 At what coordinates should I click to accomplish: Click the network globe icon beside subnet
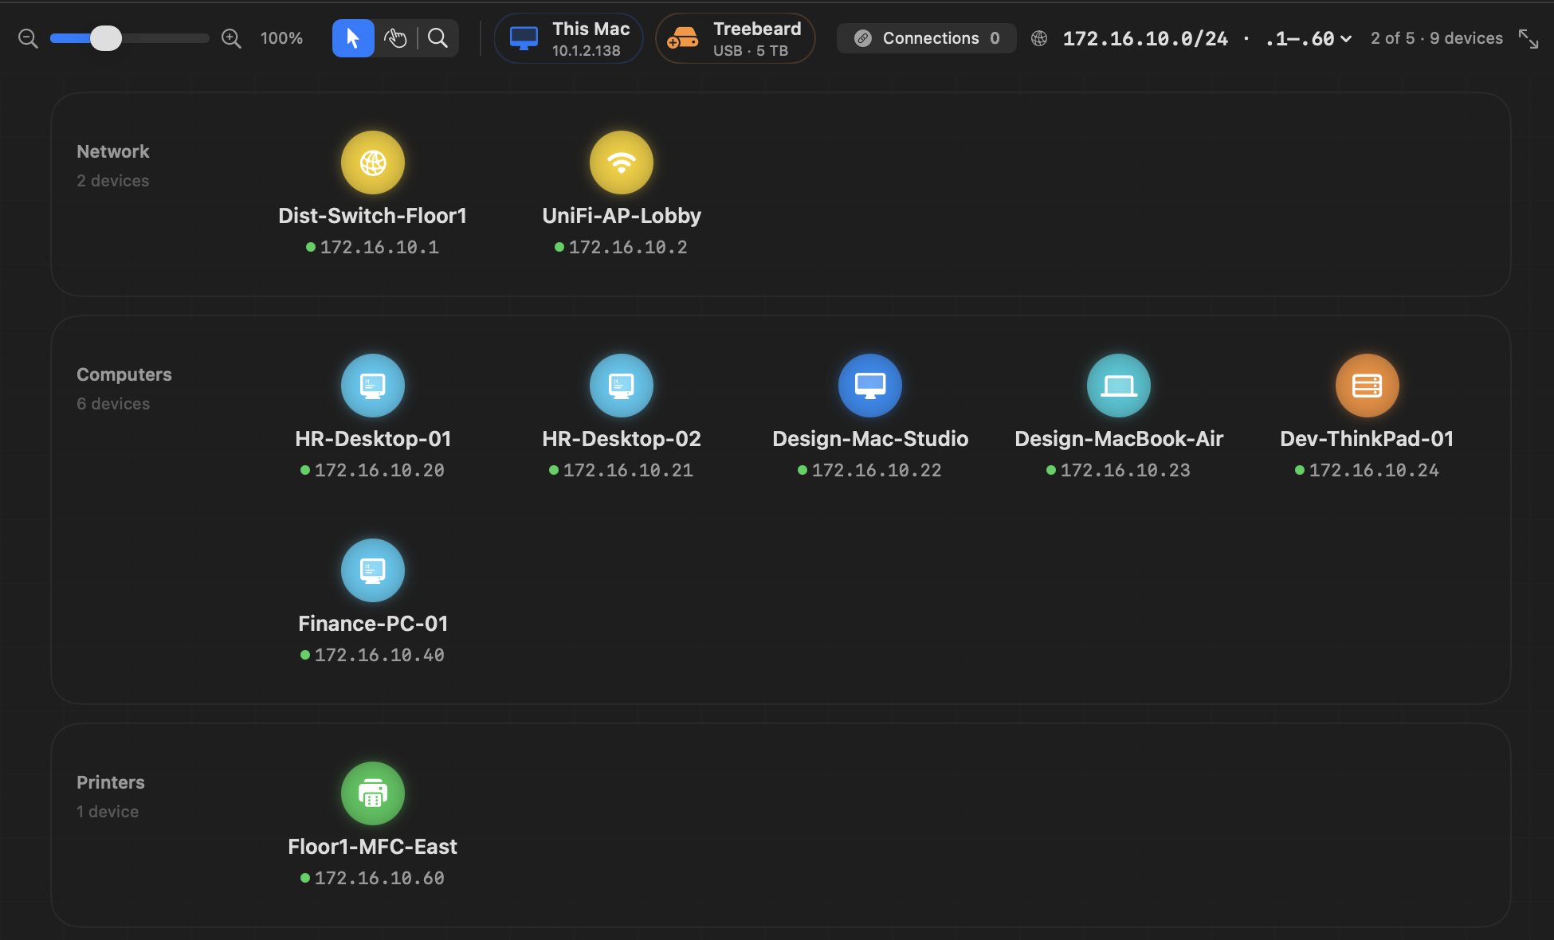pos(1039,38)
